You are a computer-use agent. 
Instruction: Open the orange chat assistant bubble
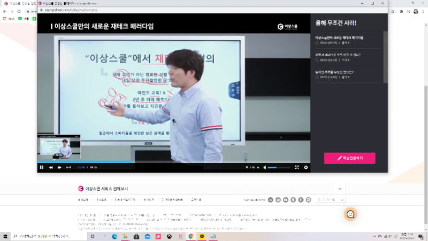point(350,214)
